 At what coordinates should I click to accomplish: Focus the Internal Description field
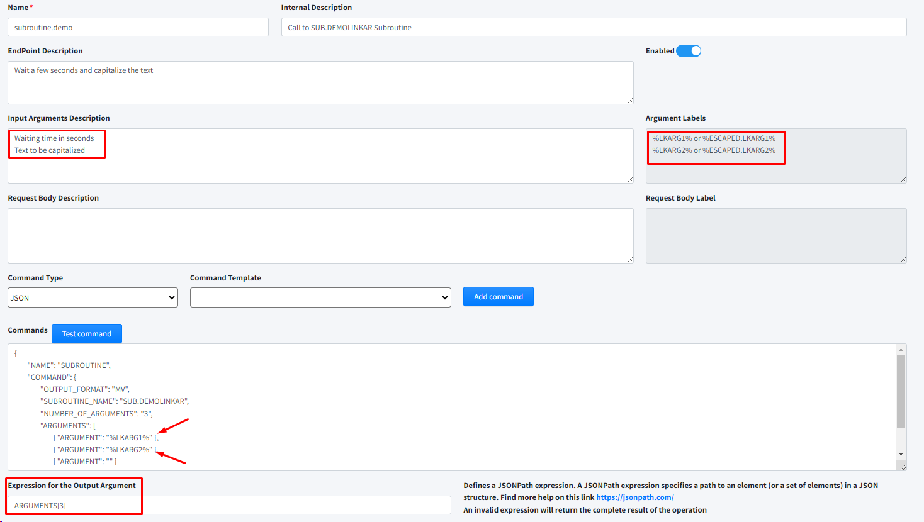point(593,27)
